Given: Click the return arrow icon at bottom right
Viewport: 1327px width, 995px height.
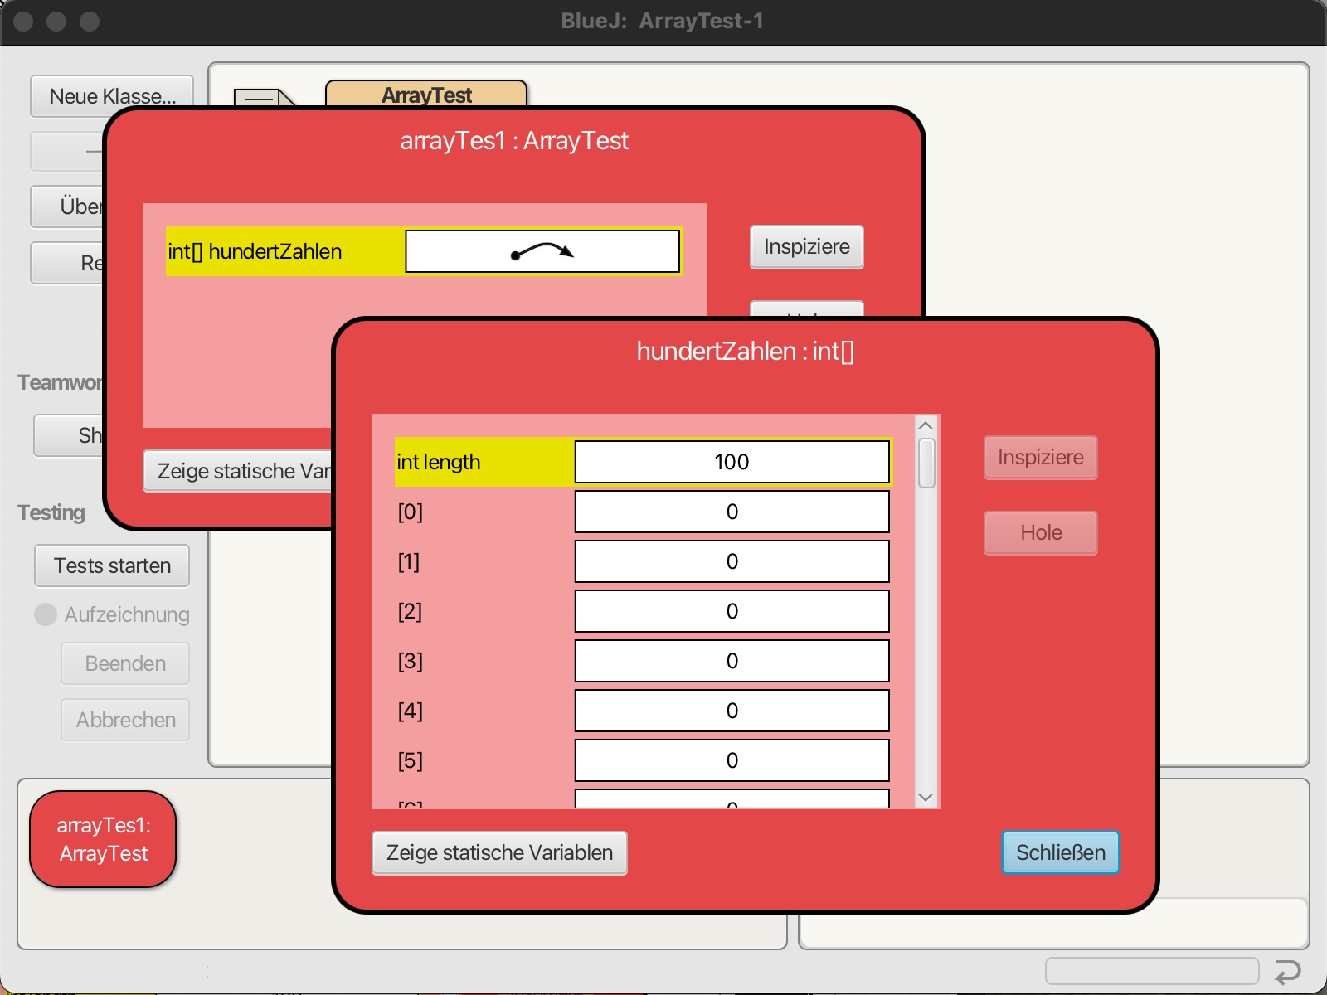Looking at the screenshot, I should [x=1287, y=971].
